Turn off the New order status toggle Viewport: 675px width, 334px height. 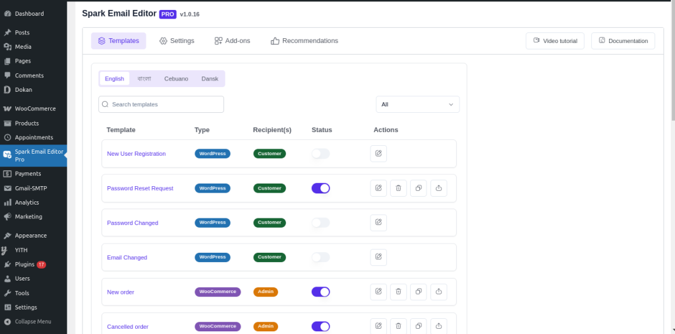click(320, 292)
